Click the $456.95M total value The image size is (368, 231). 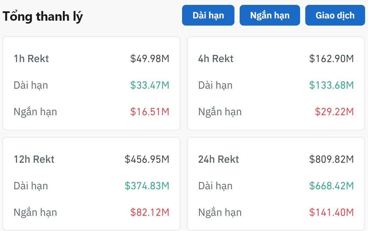148,159
